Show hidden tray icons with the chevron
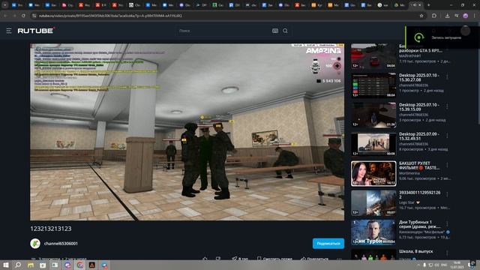Viewport: 480px width, 270px height. point(419,265)
